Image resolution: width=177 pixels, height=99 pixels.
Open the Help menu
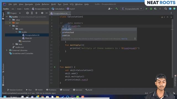point(87,4)
